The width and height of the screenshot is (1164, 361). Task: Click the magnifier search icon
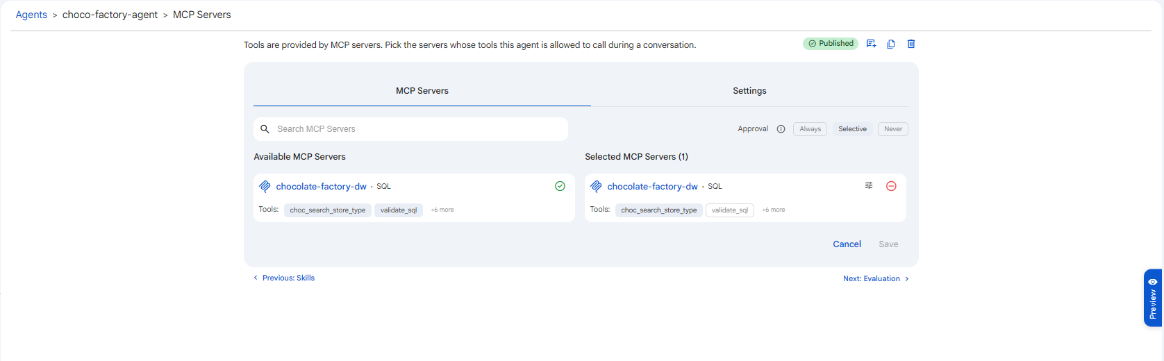click(265, 129)
